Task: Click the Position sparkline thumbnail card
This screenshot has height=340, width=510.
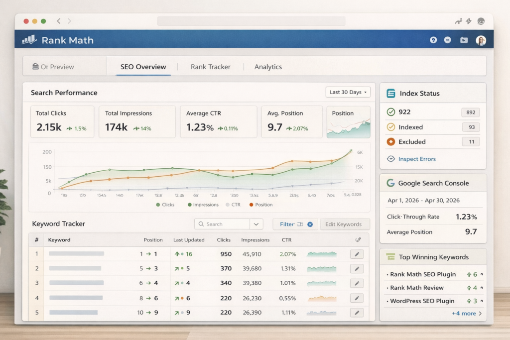Action: click(348, 121)
